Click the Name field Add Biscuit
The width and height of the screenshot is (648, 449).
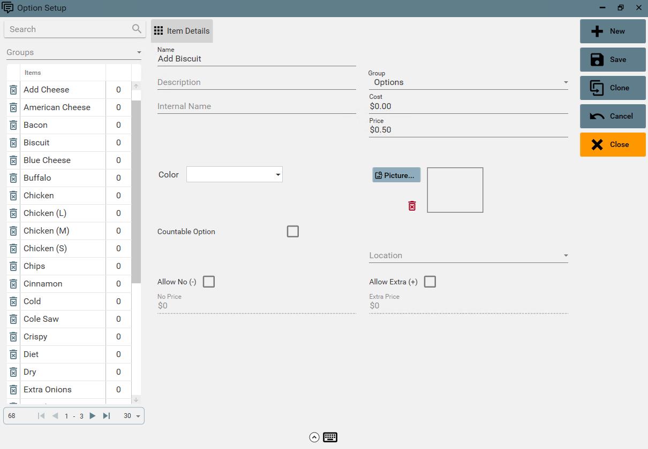tap(257, 59)
